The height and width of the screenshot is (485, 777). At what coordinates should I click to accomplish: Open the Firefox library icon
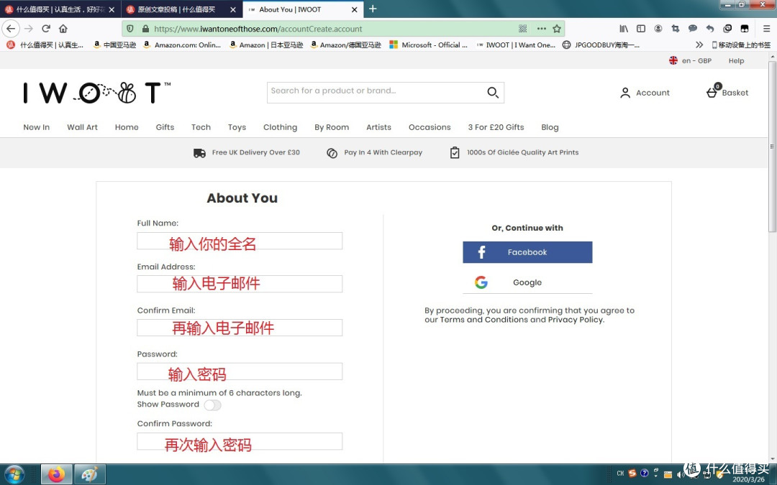click(x=624, y=29)
